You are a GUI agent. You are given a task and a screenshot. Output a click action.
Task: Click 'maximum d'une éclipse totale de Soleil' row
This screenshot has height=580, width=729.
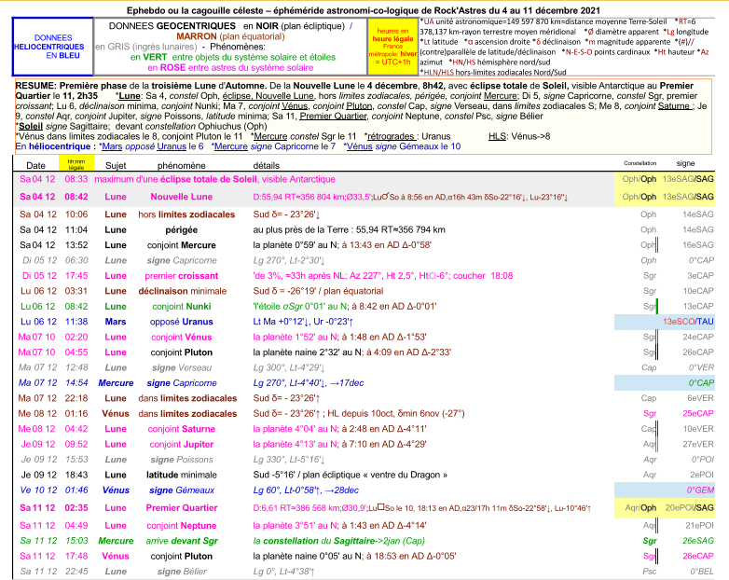click(x=214, y=180)
